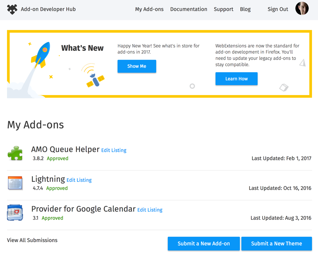318x258 pixels.
Task: Click Learn How about WebExtensions
Action: tap(236, 78)
